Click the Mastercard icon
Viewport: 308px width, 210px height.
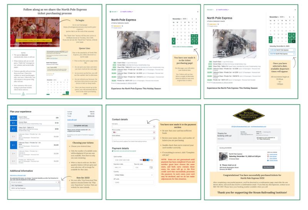(144, 160)
